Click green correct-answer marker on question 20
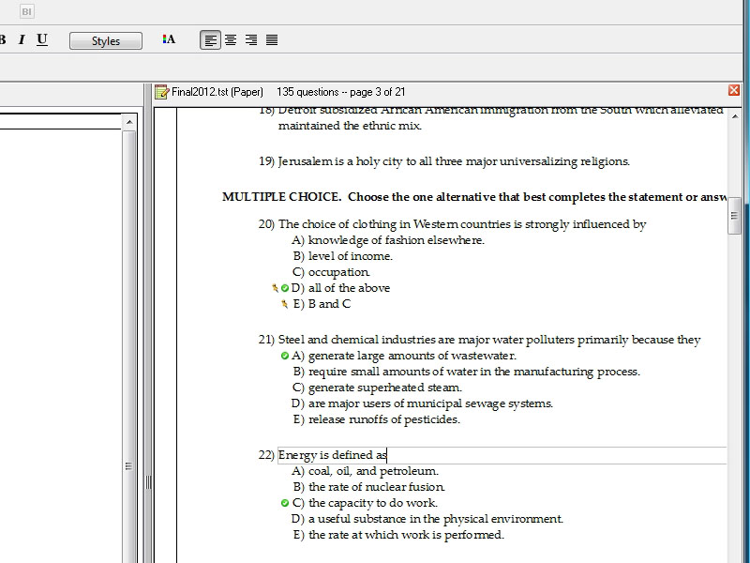Image resolution: width=750 pixels, height=563 pixels. 285,288
